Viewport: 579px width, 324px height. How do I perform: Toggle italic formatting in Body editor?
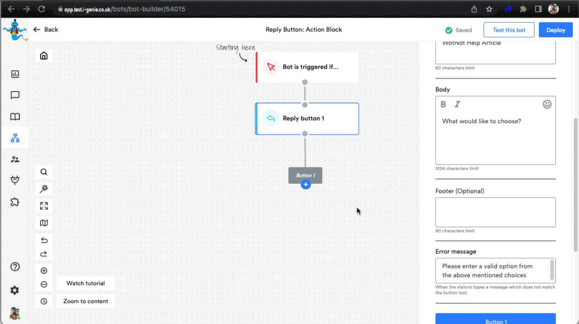point(457,104)
